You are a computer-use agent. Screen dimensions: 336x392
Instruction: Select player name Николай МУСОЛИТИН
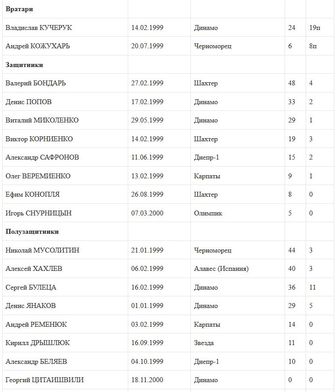42,250
